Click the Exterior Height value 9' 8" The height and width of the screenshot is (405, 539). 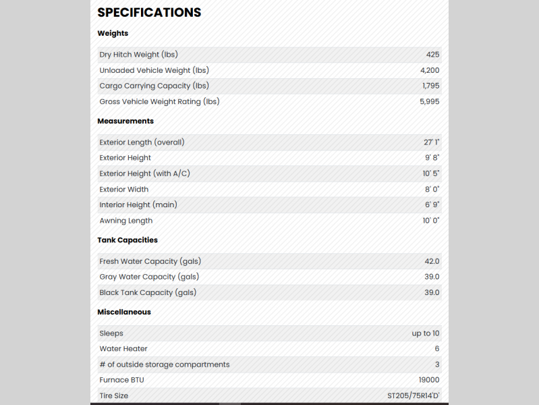coord(432,158)
